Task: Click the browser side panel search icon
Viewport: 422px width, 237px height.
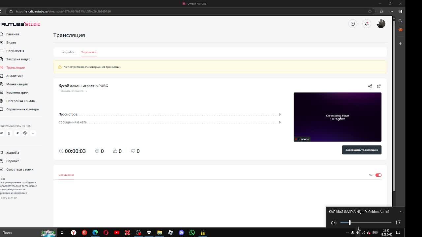Action: click(x=400, y=20)
